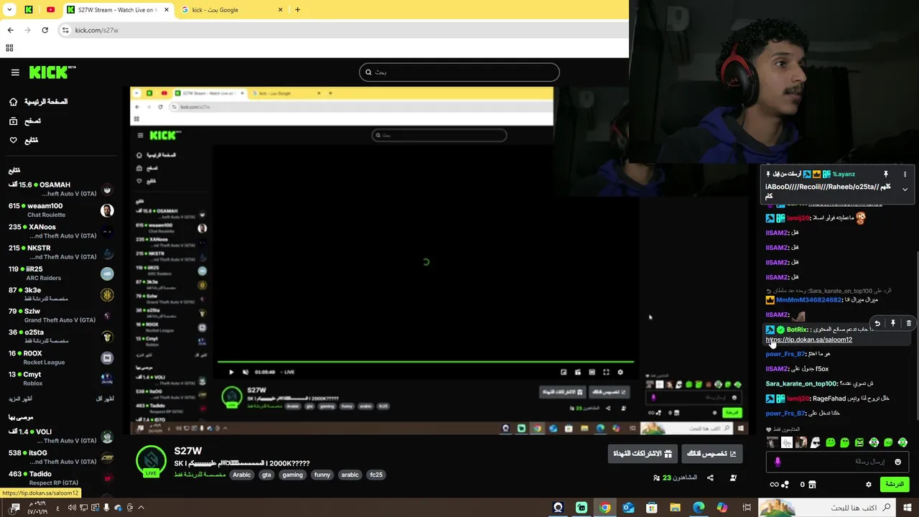The image size is (919, 517).
Task: Open chat settings gear
Action: pos(868,485)
